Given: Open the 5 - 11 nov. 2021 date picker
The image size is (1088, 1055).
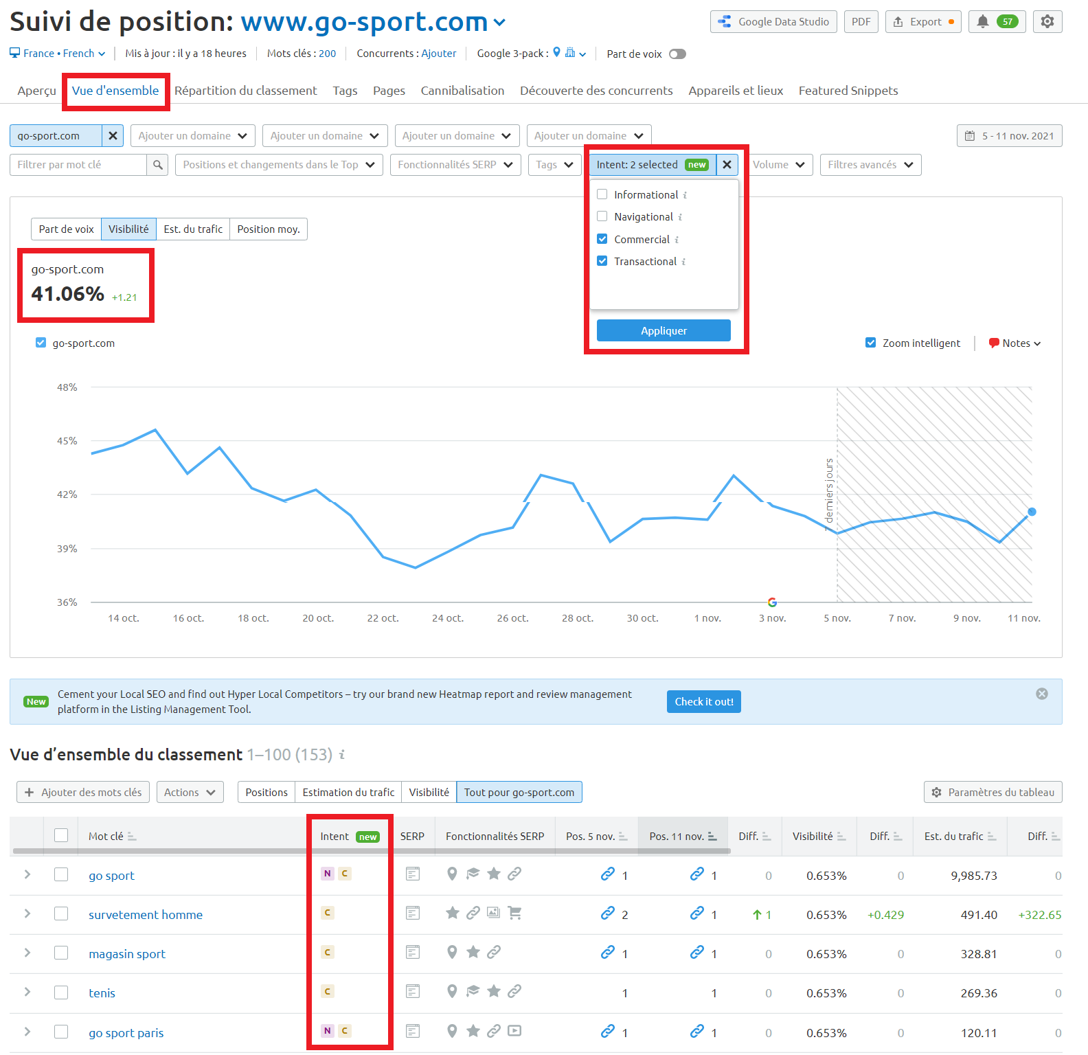Looking at the screenshot, I should pyautogui.click(x=1010, y=136).
